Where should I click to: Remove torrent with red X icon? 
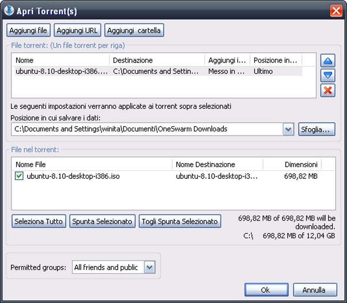point(328,90)
